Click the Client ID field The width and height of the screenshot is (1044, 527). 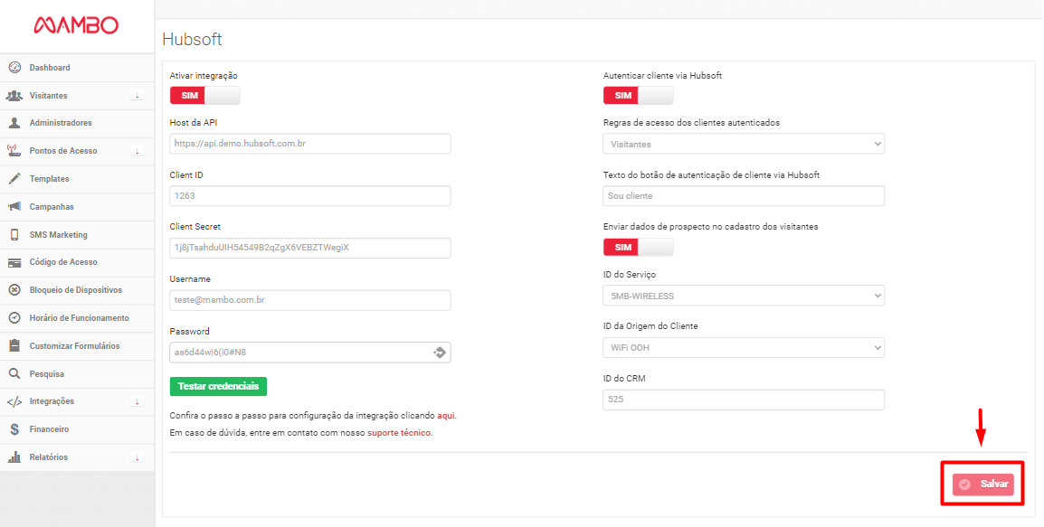(310, 195)
